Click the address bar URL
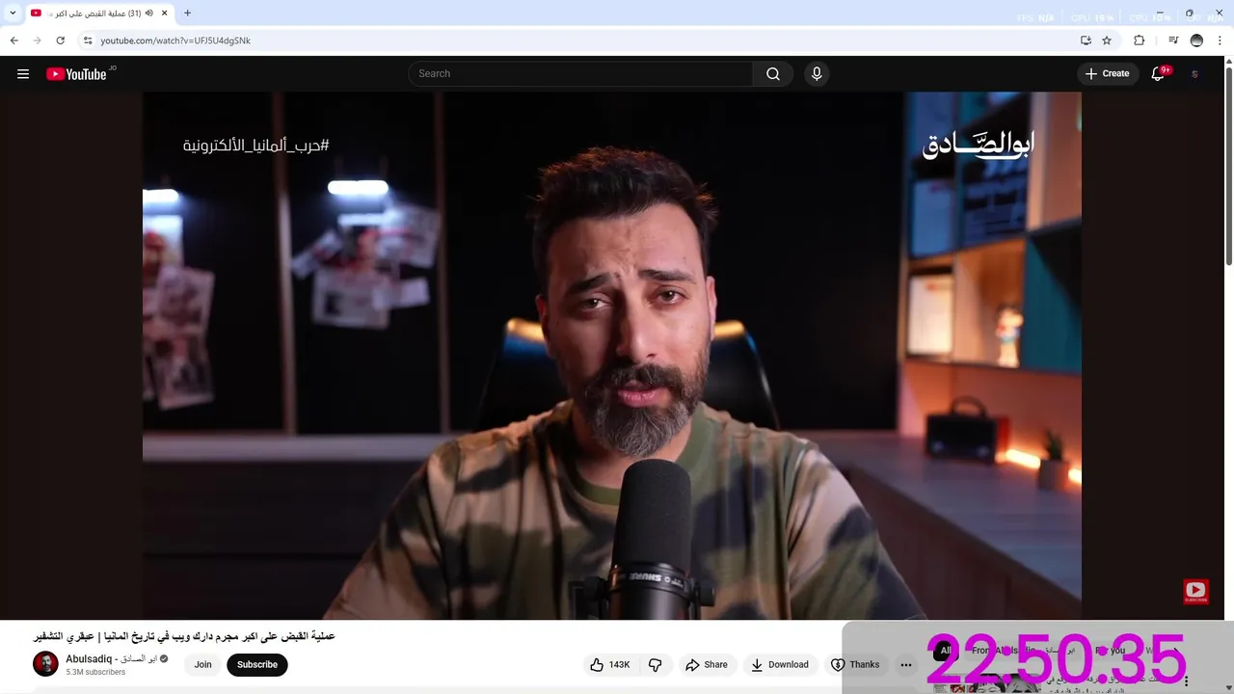Image resolution: width=1234 pixels, height=694 pixels. tap(175, 40)
